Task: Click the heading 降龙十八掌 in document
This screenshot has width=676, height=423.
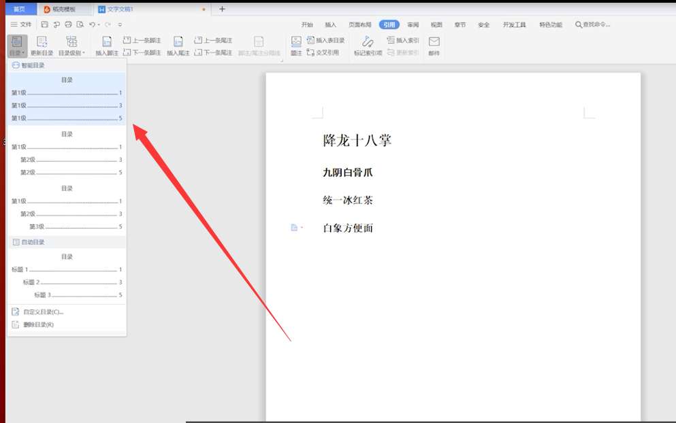Action: [357, 140]
